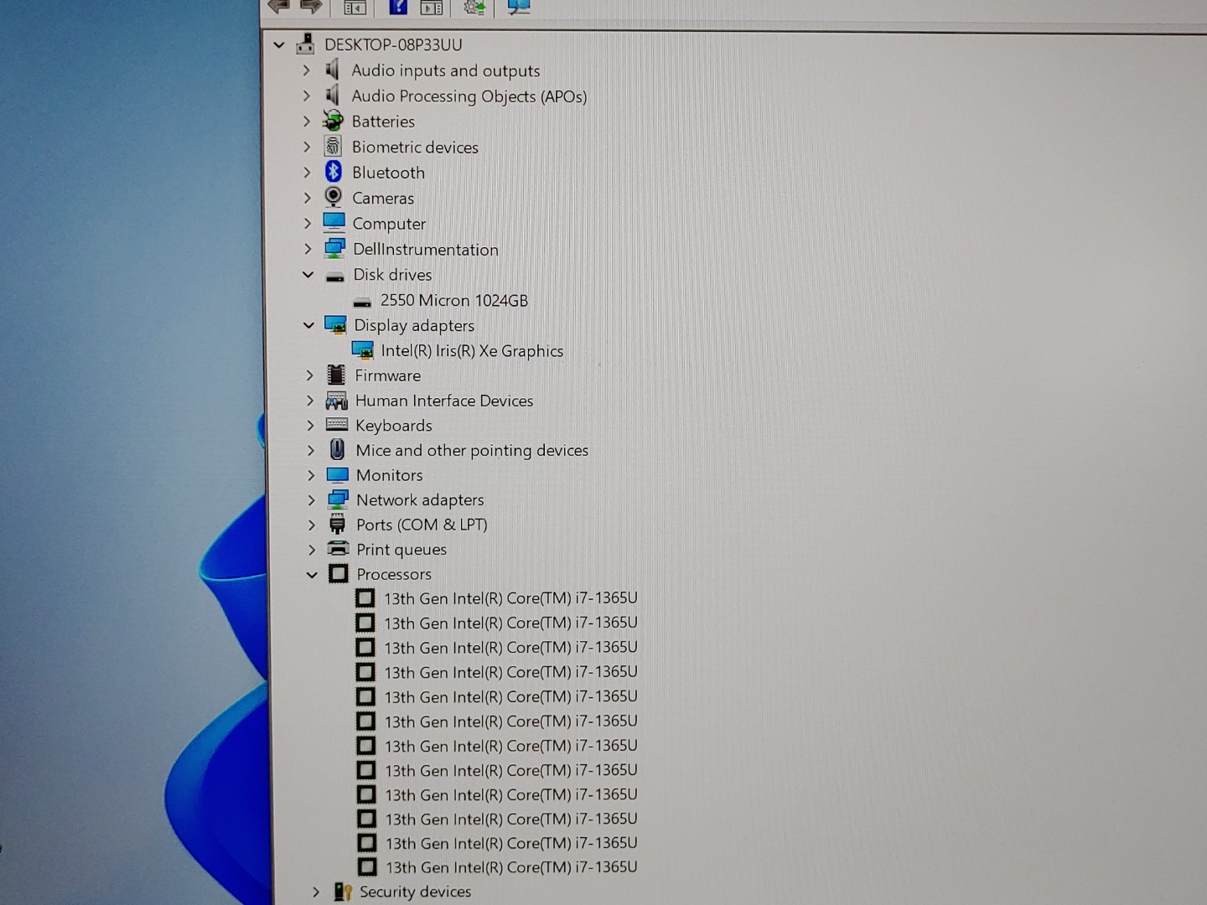Collapse the Display adapters category

308,325
